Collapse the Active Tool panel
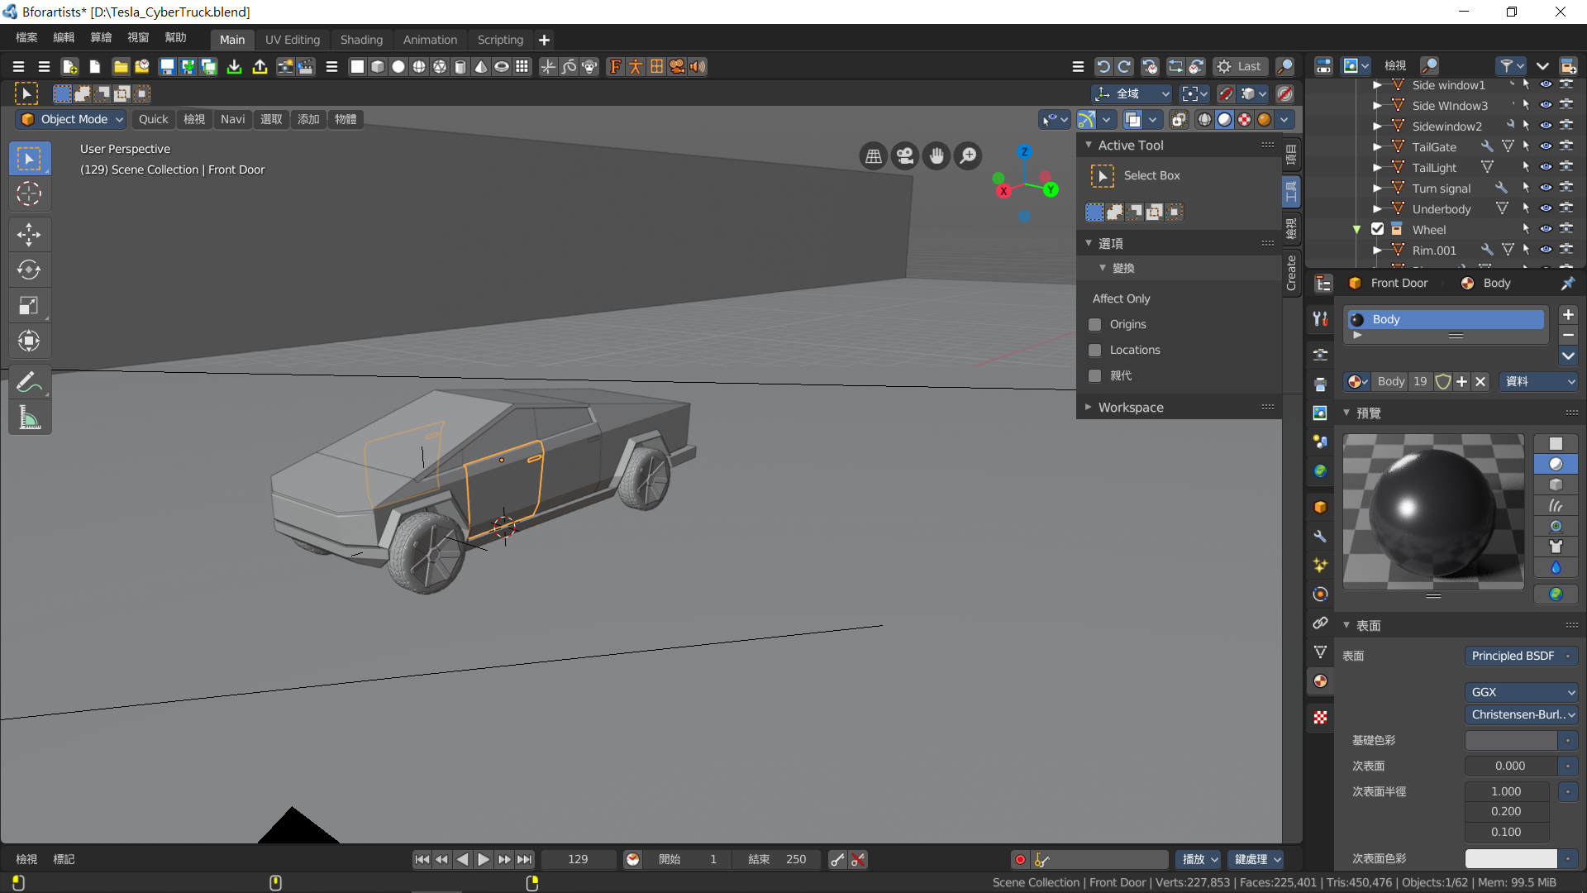The height and width of the screenshot is (893, 1587). point(1088,145)
